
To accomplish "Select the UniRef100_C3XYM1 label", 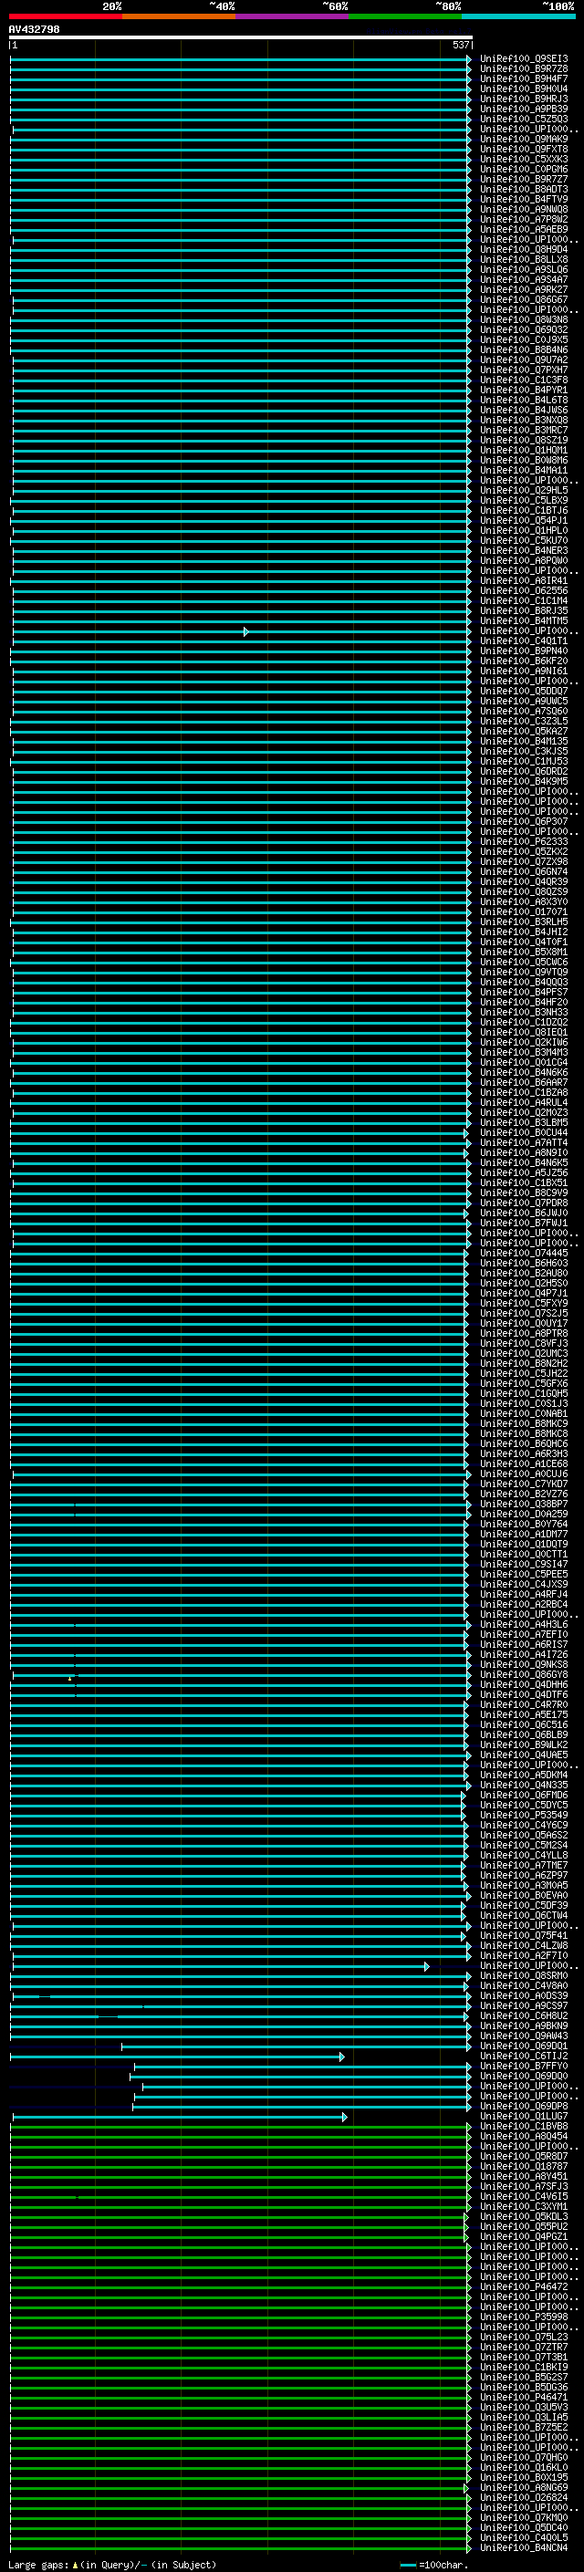I will pyautogui.click(x=524, y=2206).
